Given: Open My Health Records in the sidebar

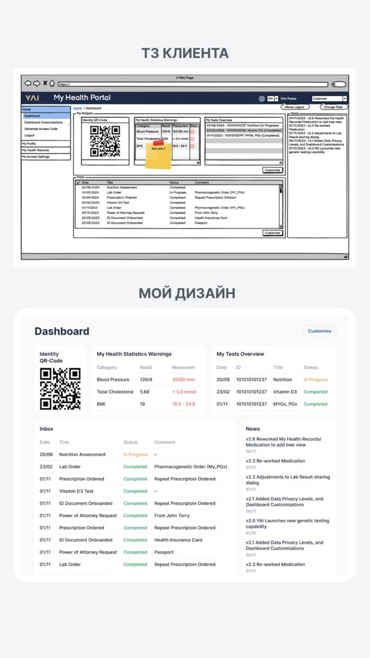Looking at the screenshot, I should (x=46, y=150).
